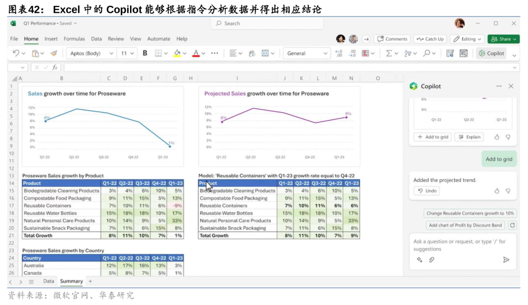
Task: Click the Paste clipboard icon
Action: [x=35, y=53]
